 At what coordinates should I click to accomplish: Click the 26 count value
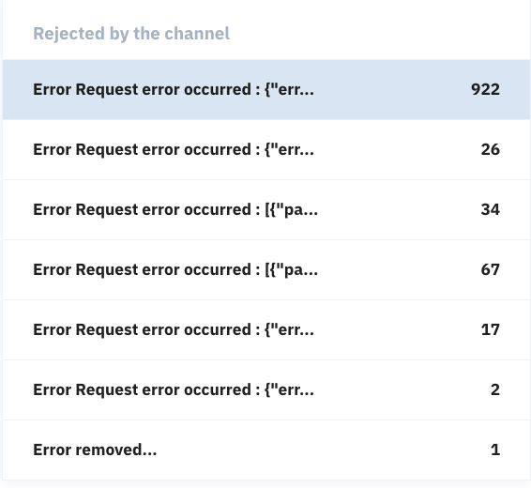click(x=490, y=150)
